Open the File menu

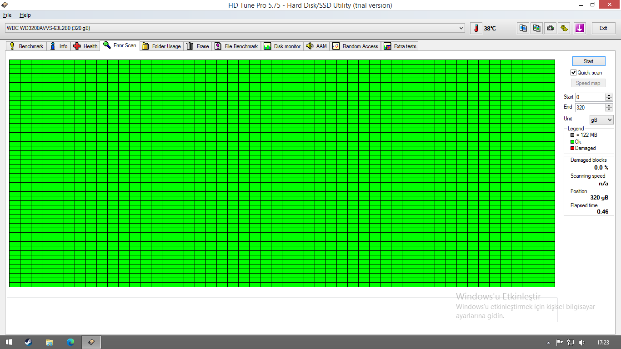7,15
